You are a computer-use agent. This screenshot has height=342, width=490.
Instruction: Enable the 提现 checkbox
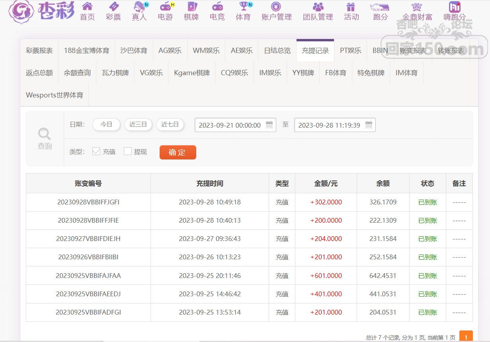(x=128, y=151)
